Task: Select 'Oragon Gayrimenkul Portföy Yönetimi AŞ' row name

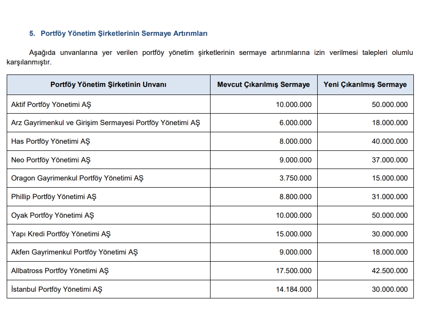Action: (x=77, y=178)
